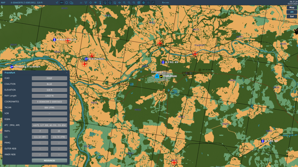298x167 pixels.
Task: Toggle the third speech bubble filter
Action: (115, 3)
